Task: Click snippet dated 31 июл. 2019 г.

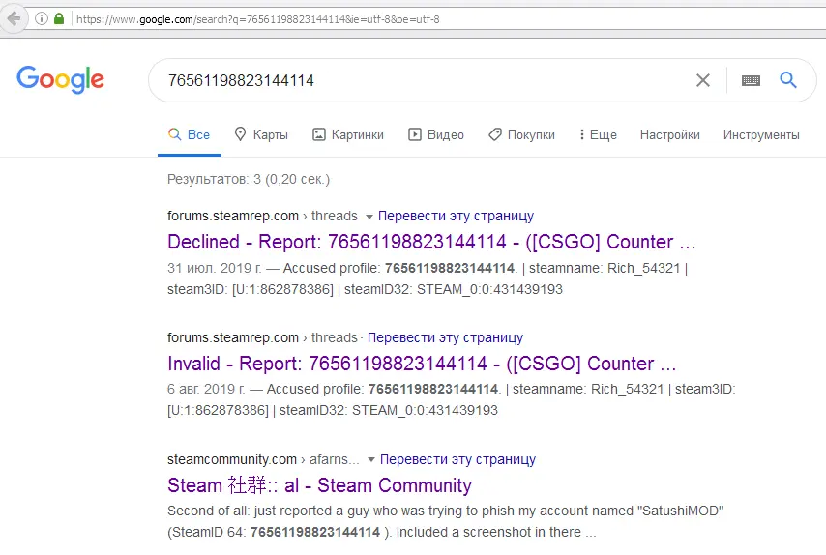Action: pyautogui.click(x=428, y=278)
